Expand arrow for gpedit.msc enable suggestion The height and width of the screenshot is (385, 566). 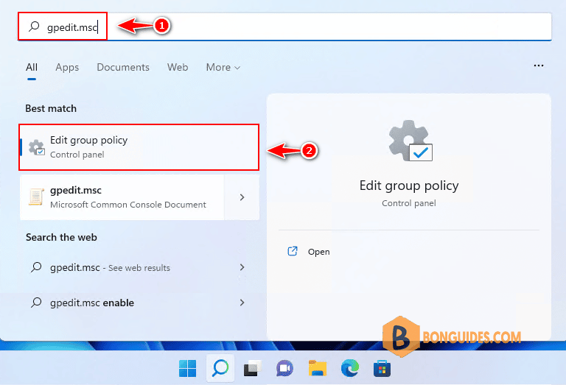coord(242,303)
